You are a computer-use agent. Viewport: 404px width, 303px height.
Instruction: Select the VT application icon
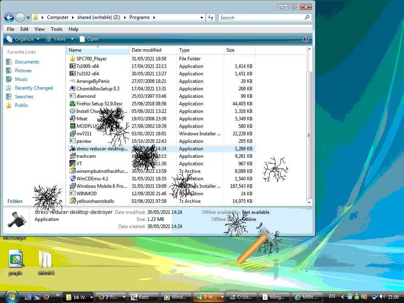coord(73,164)
